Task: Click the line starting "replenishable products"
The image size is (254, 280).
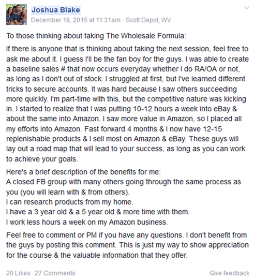Action: click(123, 139)
